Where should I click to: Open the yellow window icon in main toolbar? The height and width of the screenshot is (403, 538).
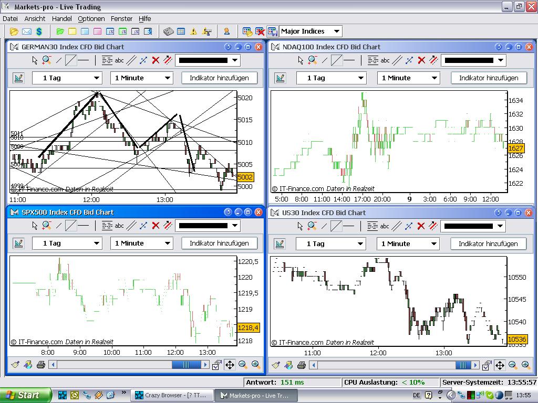[x=73, y=31]
